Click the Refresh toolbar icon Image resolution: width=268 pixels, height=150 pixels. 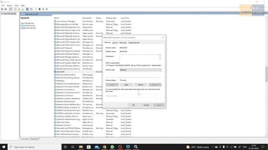click(19, 9)
